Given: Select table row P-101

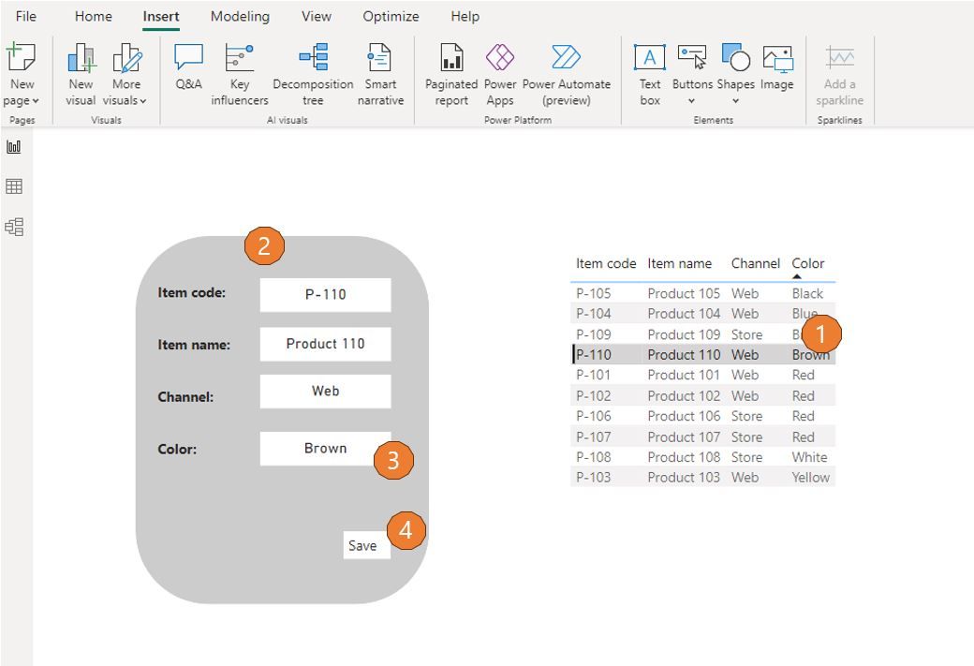Looking at the screenshot, I should click(x=702, y=376).
